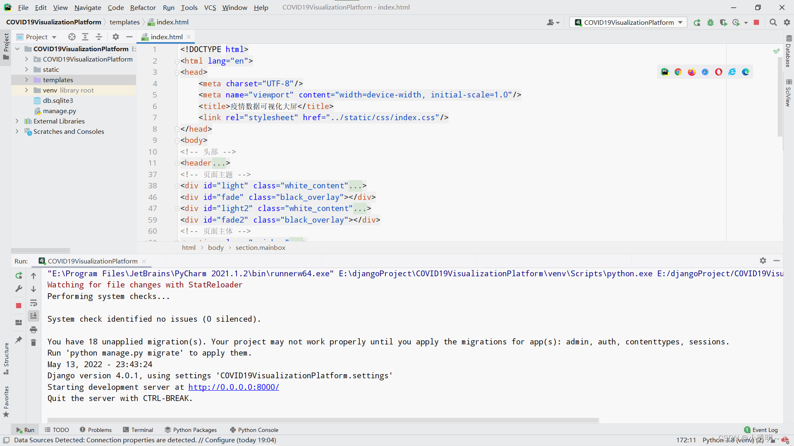
Task: Expand the venv library root folder
Action: [x=26, y=90]
